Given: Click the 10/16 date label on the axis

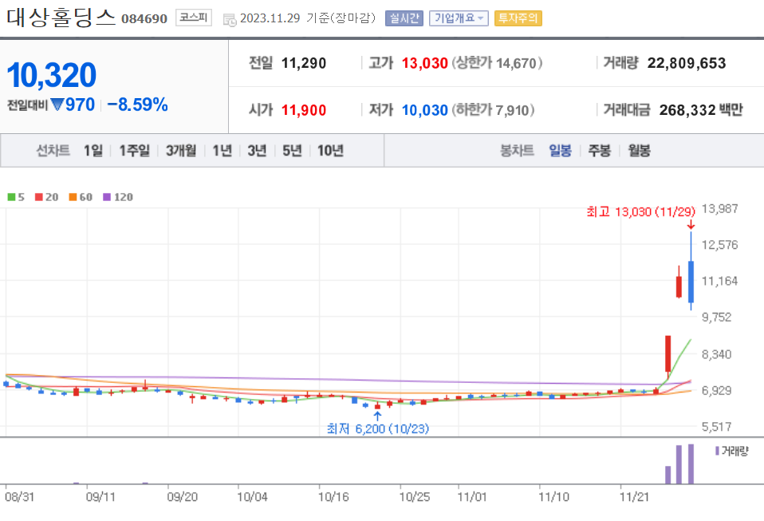Looking at the screenshot, I should point(334,497).
